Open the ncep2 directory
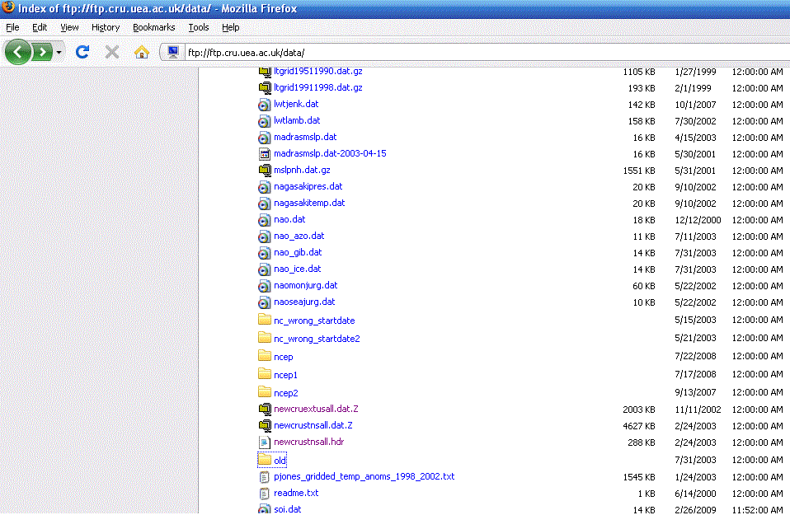This screenshot has width=790, height=529. tap(285, 393)
